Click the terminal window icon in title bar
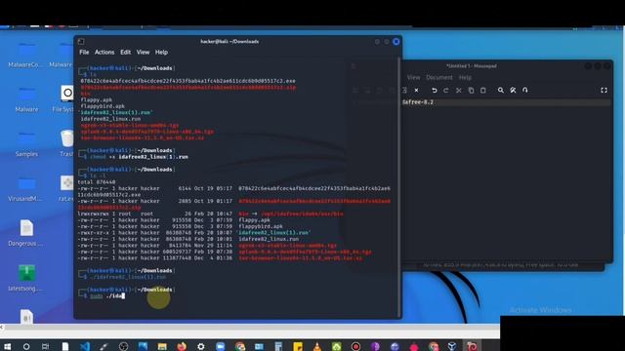This screenshot has height=351, width=625. 81,41
